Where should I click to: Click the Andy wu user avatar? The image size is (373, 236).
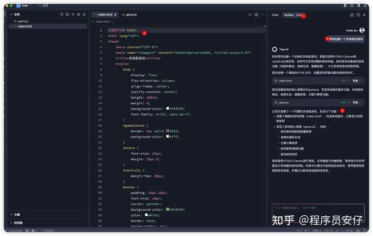pyautogui.click(x=362, y=30)
